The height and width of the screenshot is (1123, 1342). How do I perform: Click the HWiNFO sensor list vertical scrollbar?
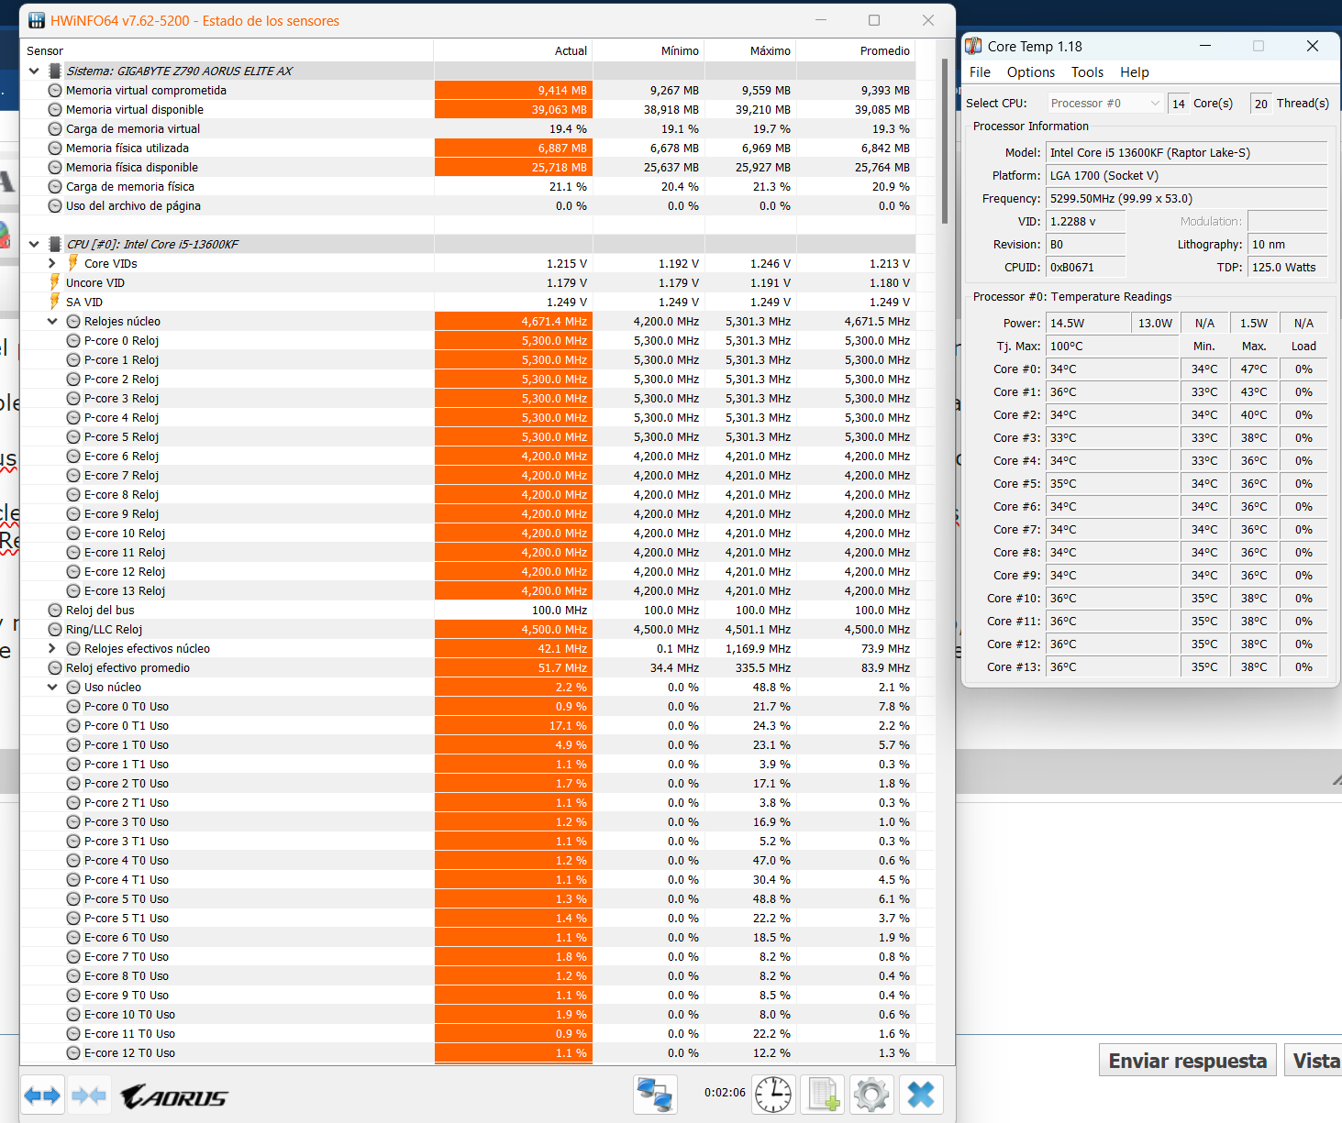(x=945, y=141)
